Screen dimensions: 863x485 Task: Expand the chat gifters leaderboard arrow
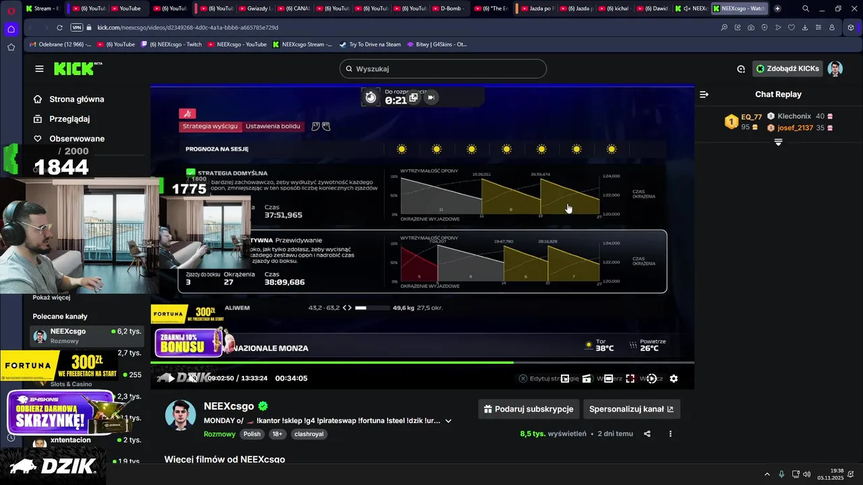[x=778, y=142]
